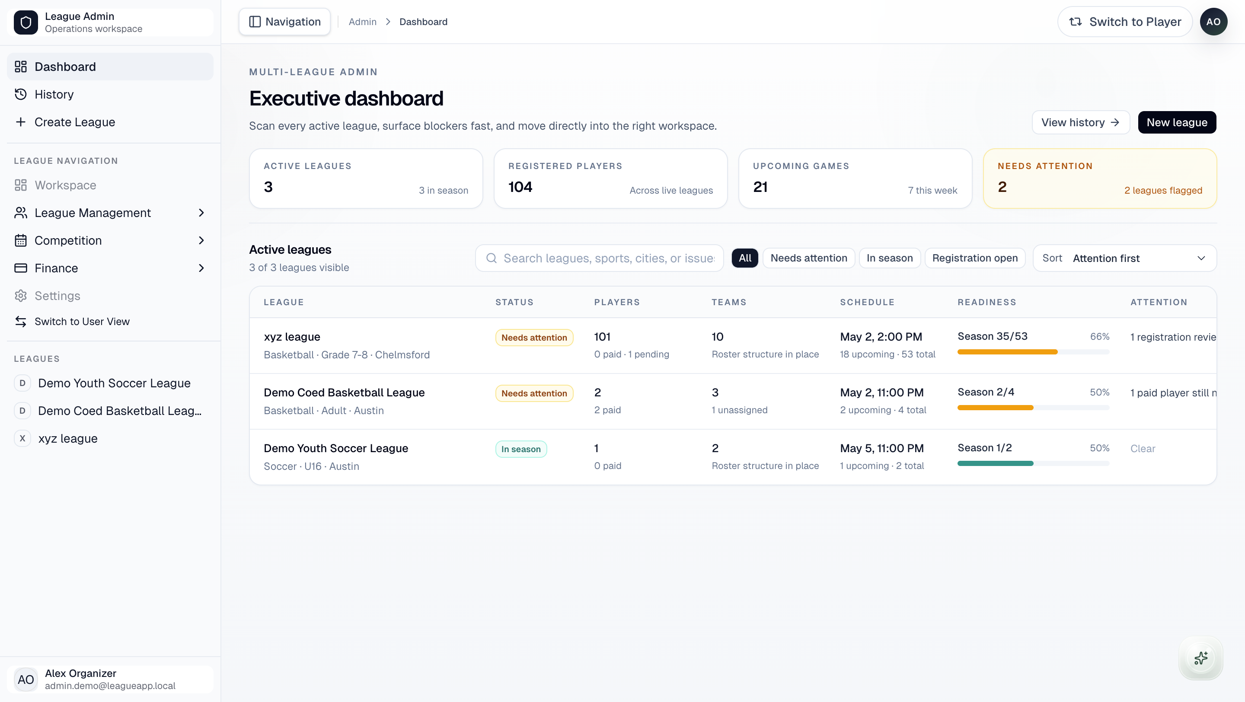Click Demo Youth Soccer League table row name

point(336,448)
